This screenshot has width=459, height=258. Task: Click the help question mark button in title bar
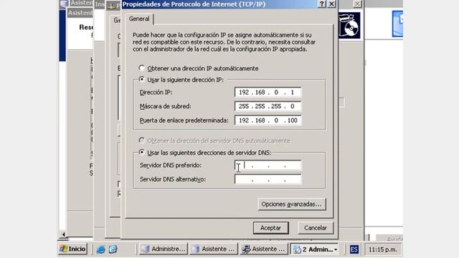coord(322,4)
